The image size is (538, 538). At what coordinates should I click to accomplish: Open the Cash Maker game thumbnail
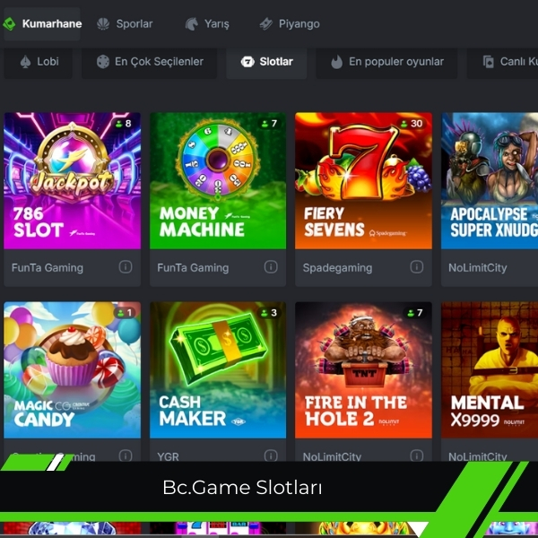(218, 369)
